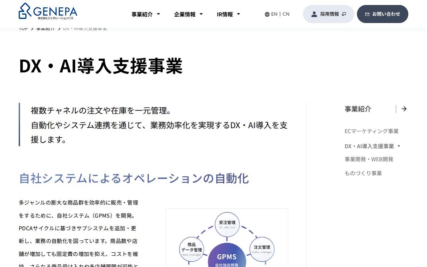Click the お問い合わせ button
Image resolution: width=427 pixels, height=267 pixels.
coord(383,14)
